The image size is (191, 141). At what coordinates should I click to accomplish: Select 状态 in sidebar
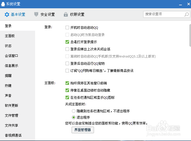[x=17, y=46]
